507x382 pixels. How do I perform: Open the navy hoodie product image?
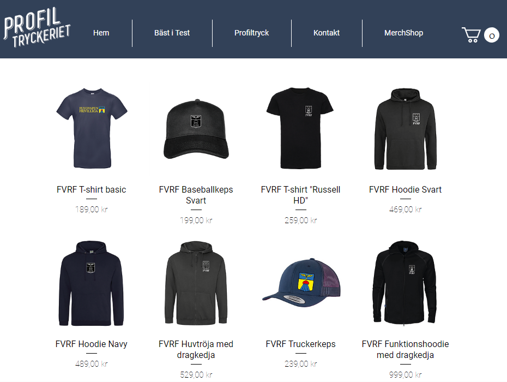pos(91,283)
